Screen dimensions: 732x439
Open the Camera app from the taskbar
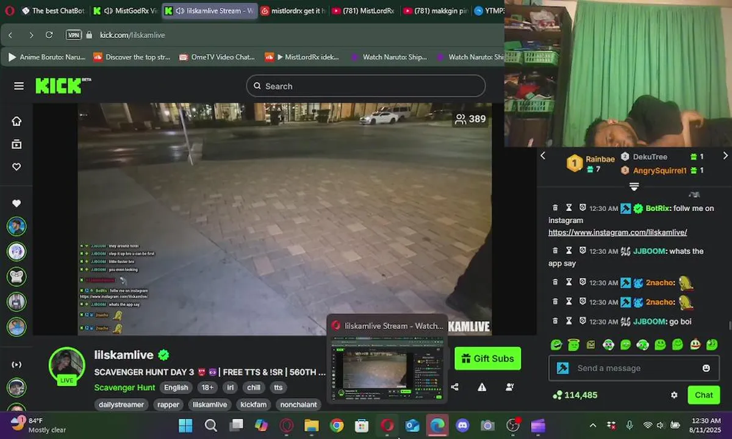[487, 426]
